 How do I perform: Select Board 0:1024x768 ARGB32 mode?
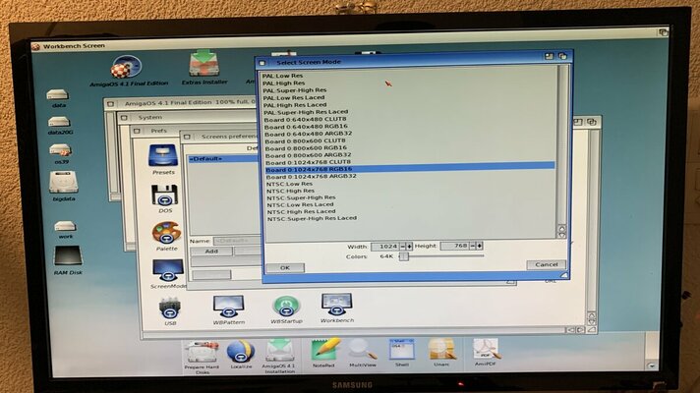pos(311,176)
